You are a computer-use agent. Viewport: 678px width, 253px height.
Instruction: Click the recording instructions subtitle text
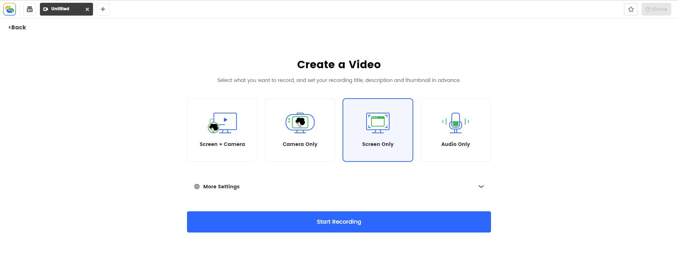tap(339, 80)
